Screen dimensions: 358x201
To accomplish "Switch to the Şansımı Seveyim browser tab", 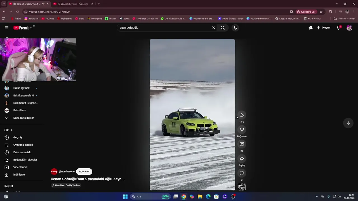I will pos(74,4).
